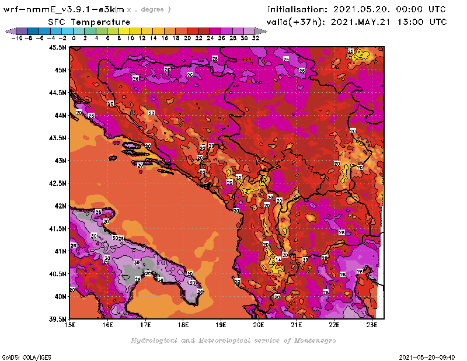The height and width of the screenshot is (361, 467).
Task: Click the 23E longitude label
Action: (372, 325)
